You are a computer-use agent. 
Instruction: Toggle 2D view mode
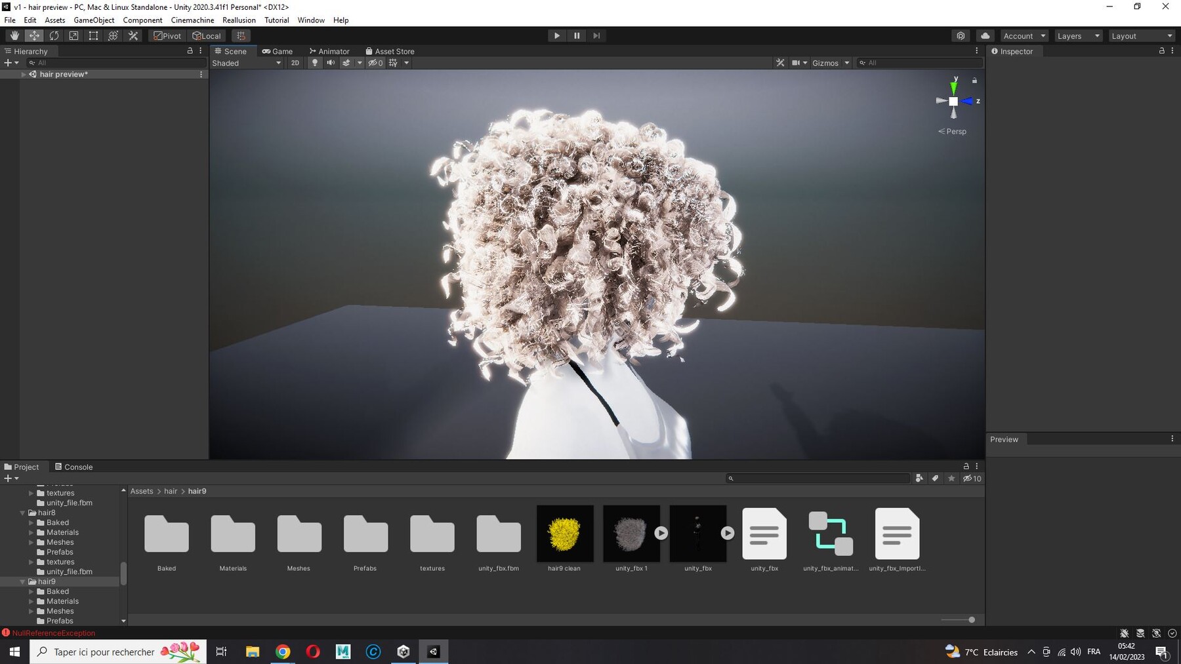295,63
